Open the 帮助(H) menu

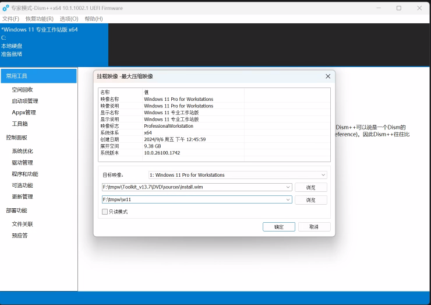tap(93, 19)
